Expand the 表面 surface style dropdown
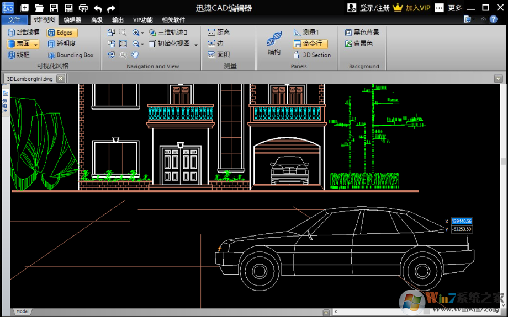Screen dimensions: 508x317 pyautogui.click(x=36, y=44)
